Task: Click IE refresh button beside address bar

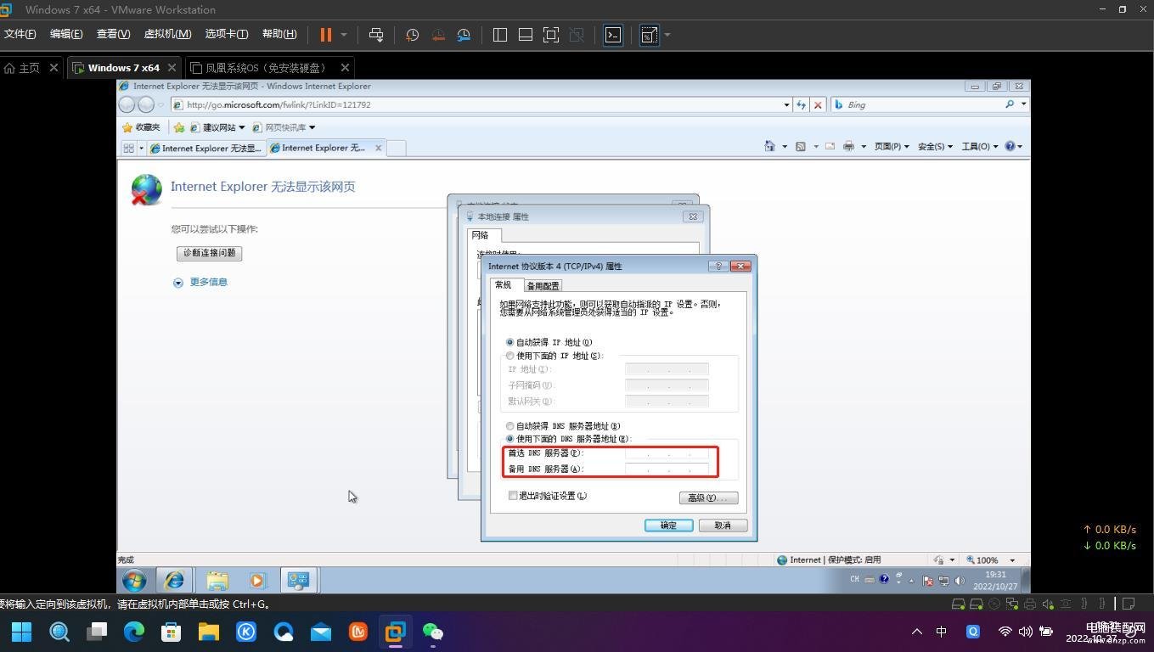Action: pyautogui.click(x=801, y=104)
